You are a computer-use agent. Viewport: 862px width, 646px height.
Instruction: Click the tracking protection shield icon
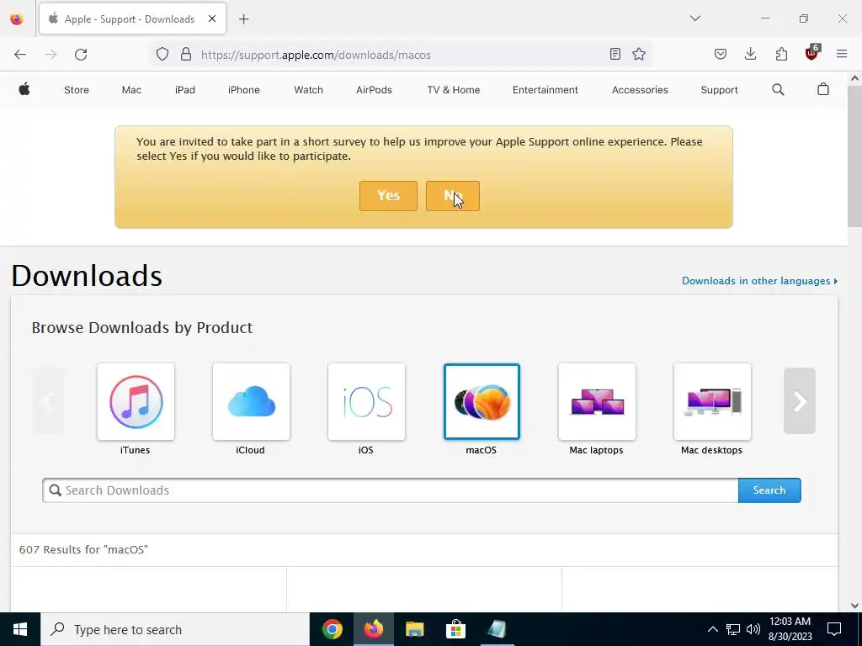point(162,55)
